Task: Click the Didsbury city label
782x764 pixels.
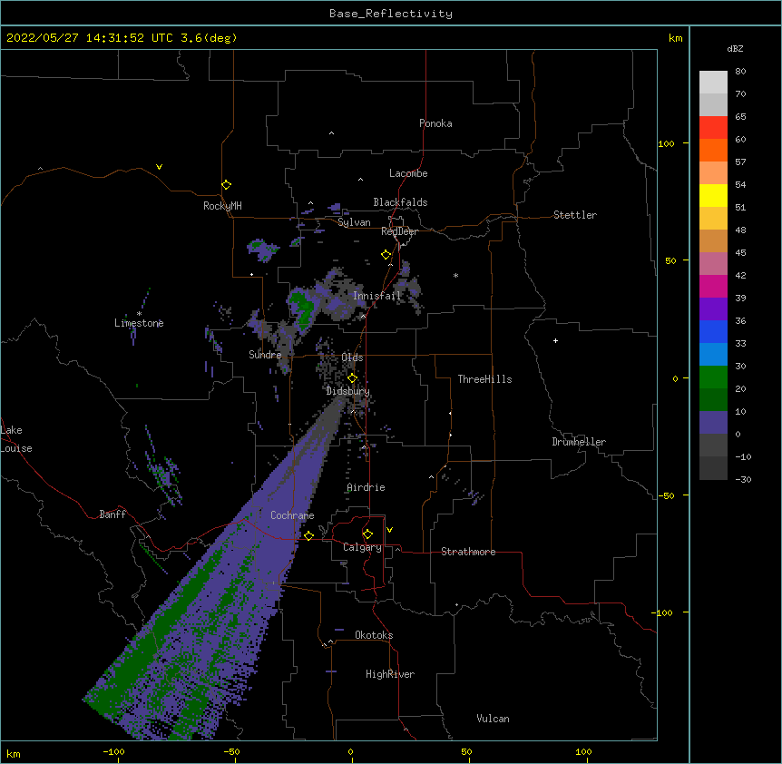Action: 347,391
